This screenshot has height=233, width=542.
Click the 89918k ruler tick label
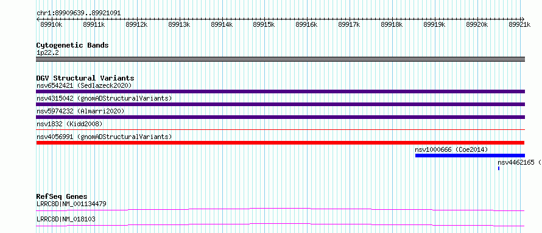[x=392, y=24]
